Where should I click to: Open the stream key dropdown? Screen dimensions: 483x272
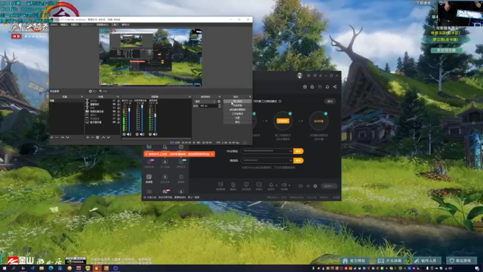click(290, 160)
